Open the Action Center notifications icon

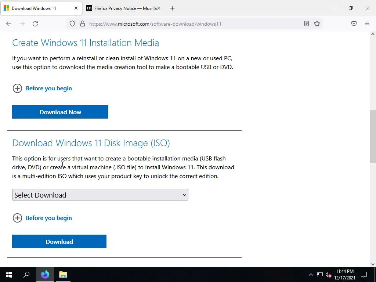364,275
